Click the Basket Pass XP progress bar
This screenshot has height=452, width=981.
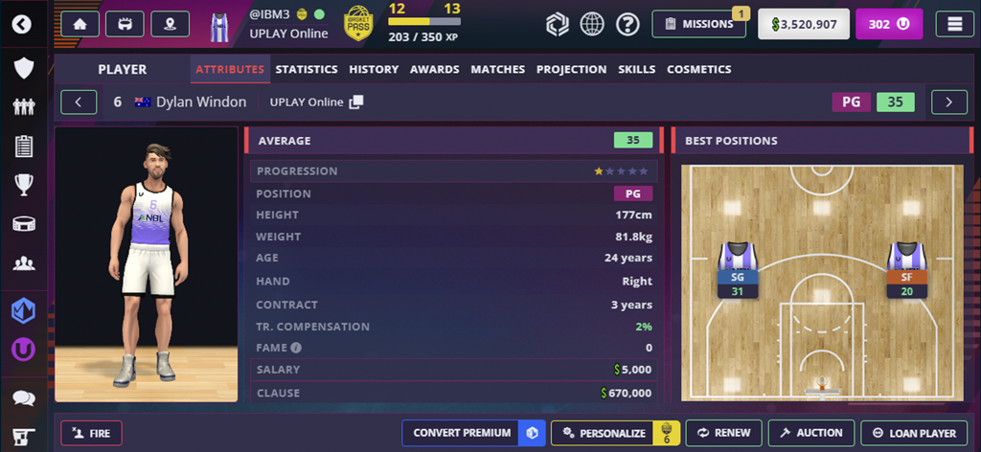(424, 21)
